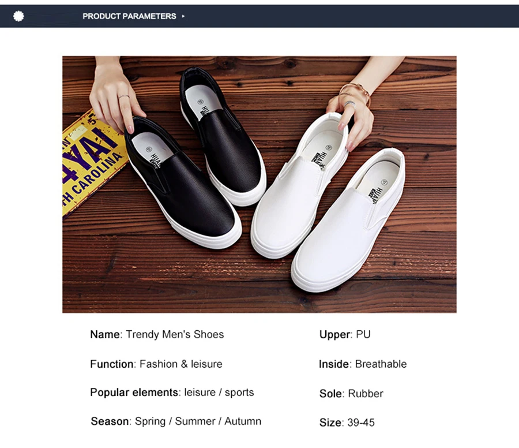519x448 pixels.
Task: Click the Function: Fashion & leisure line
Action: (156, 364)
